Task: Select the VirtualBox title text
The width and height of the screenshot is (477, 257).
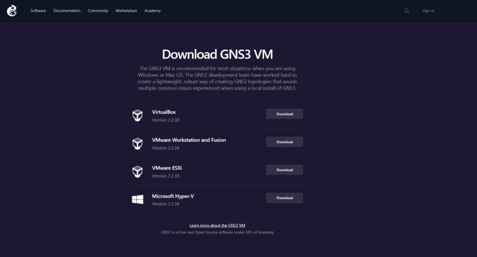Action: 164,112
